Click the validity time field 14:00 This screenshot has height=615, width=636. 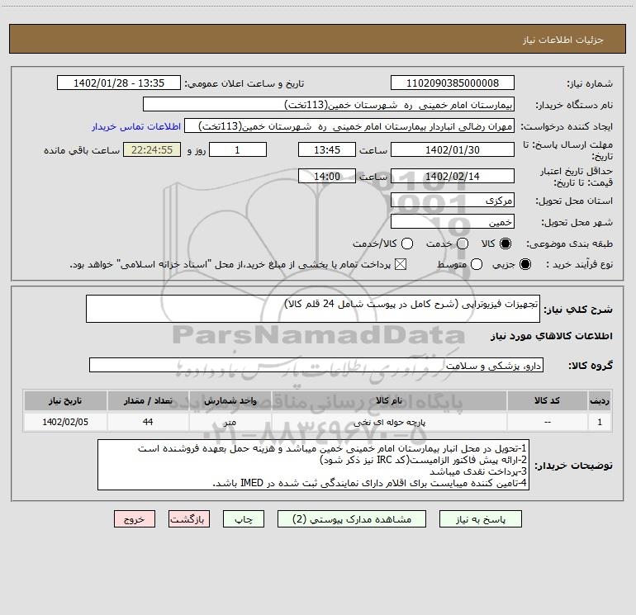pyautogui.click(x=327, y=176)
